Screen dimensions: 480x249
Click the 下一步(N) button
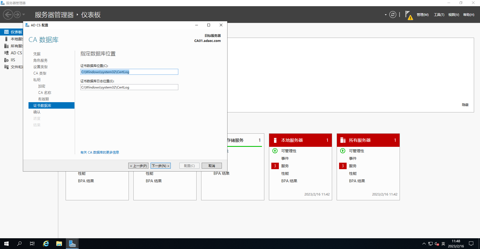click(161, 166)
